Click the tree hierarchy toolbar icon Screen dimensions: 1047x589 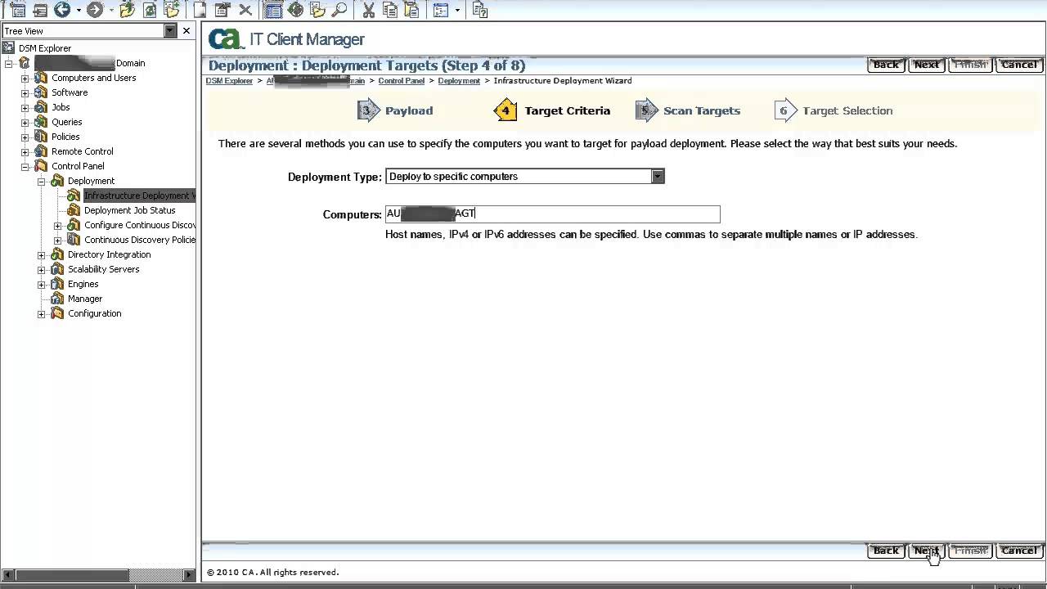tap(17, 10)
